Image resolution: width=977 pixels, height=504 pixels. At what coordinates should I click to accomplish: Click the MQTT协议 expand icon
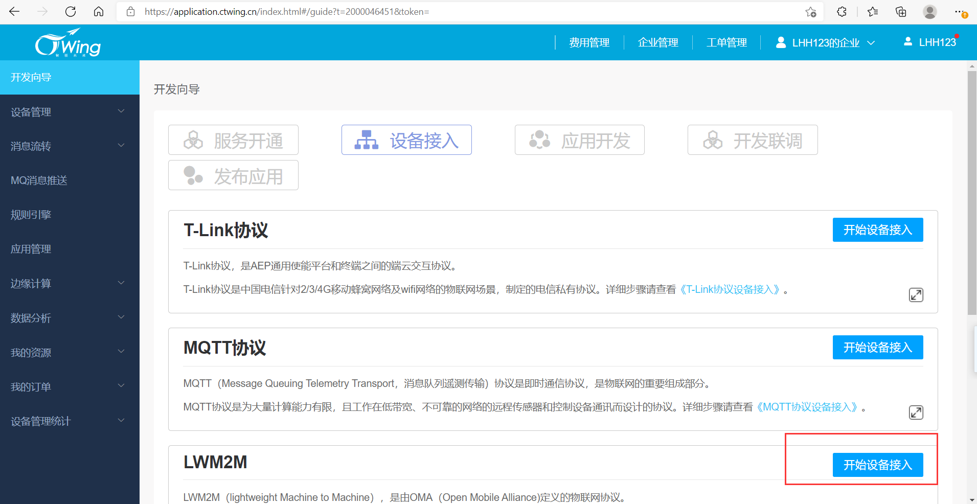pyautogui.click(x=916, y=412)
